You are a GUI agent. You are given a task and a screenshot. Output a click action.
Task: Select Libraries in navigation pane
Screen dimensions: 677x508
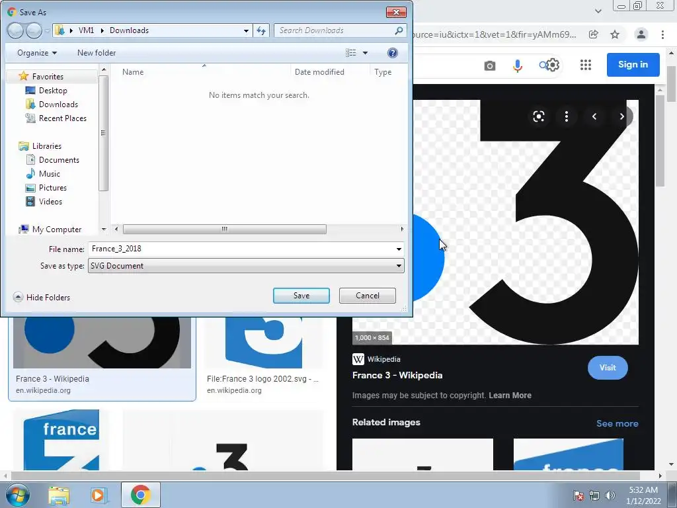(47, 146)
